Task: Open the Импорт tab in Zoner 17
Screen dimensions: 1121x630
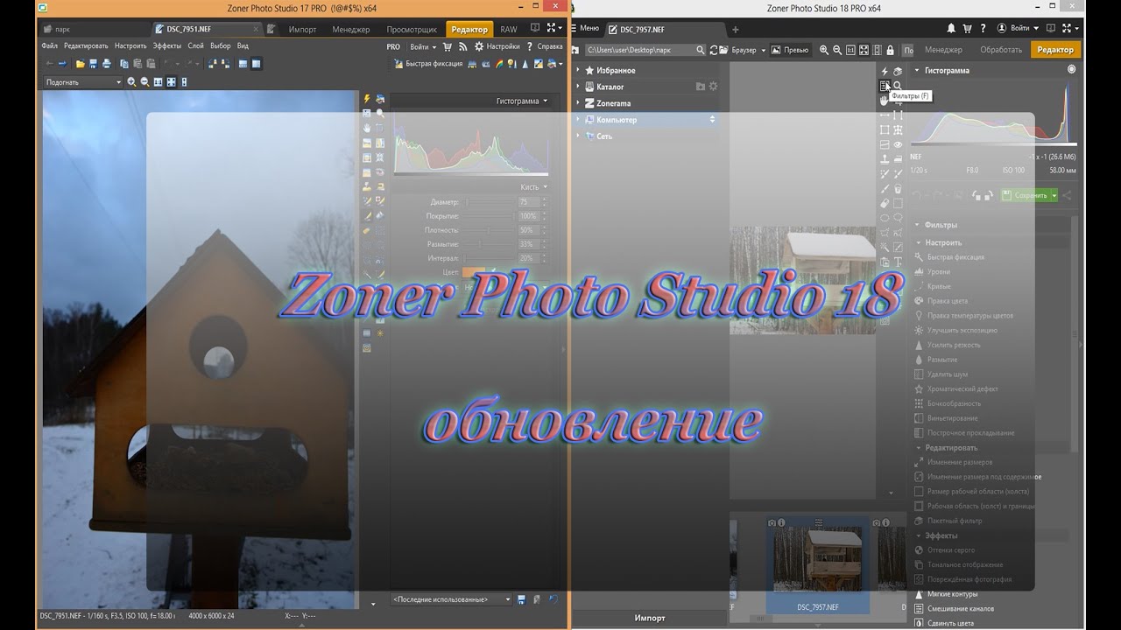Action: click(303, 30)
